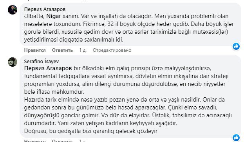Viewport: 244px width, 142px height.
Task: Open the timestamp under Serafino İsayev's comment
Action: click(x=83, y=140)
